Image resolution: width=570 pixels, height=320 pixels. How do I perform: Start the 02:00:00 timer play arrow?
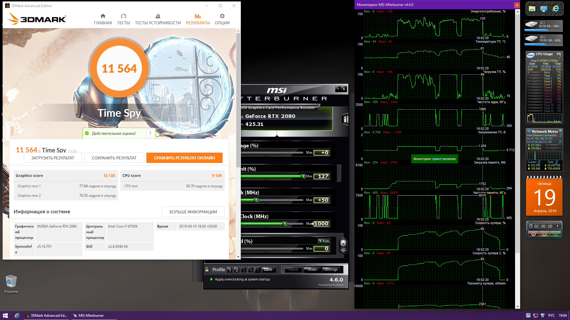[x=558, y=226]
